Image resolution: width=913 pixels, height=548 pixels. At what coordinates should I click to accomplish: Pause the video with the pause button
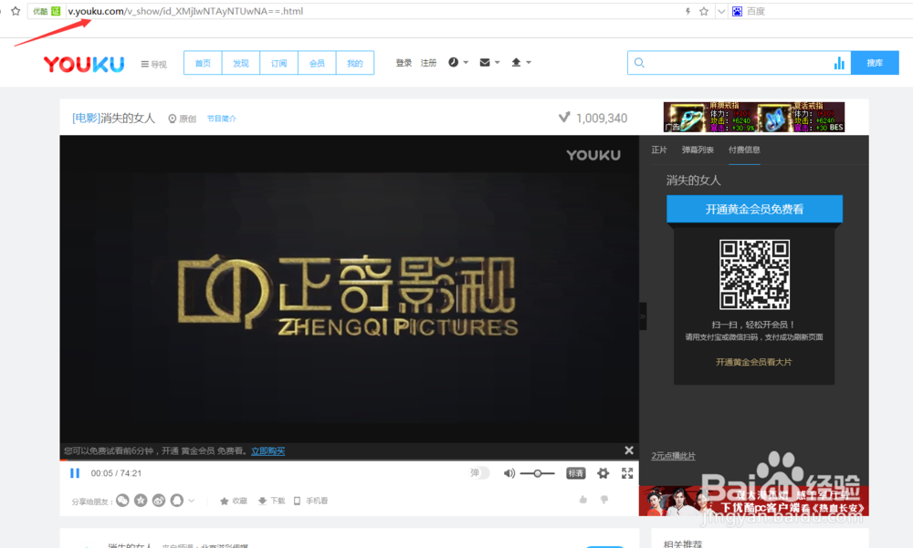(x=75, y=473)
